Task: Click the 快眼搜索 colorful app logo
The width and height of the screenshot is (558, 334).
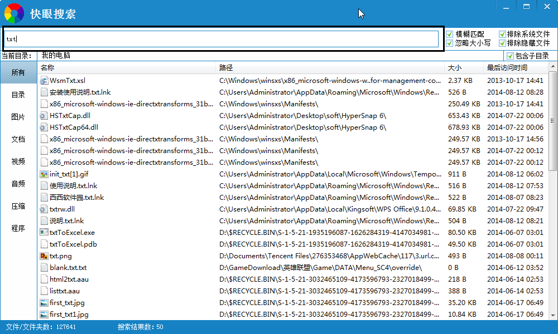Action: [x=14, y=13]
